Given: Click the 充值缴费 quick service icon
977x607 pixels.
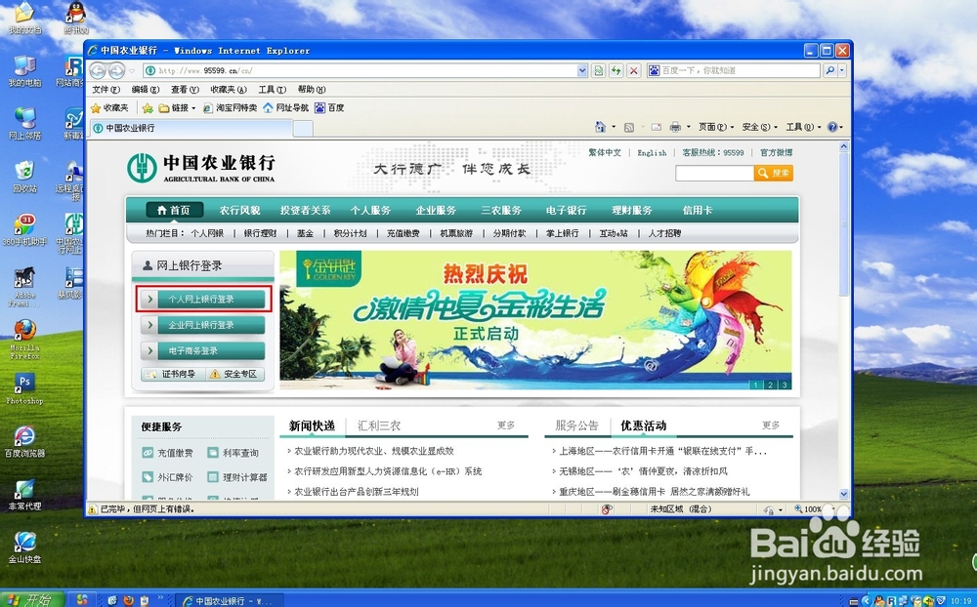Looking at the screenshot, I should tap(148, 453).
